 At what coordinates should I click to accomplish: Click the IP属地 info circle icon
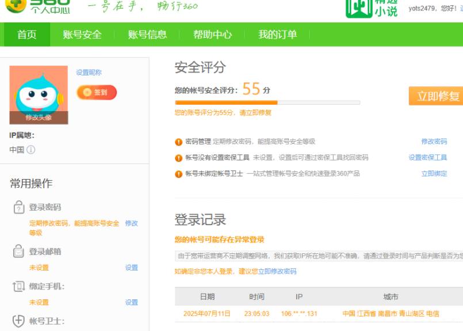coord(30,150)
